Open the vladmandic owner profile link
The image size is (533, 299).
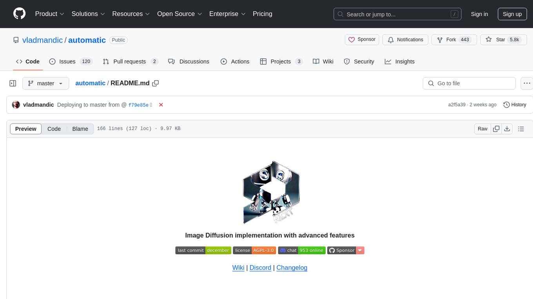coord(42,40)
